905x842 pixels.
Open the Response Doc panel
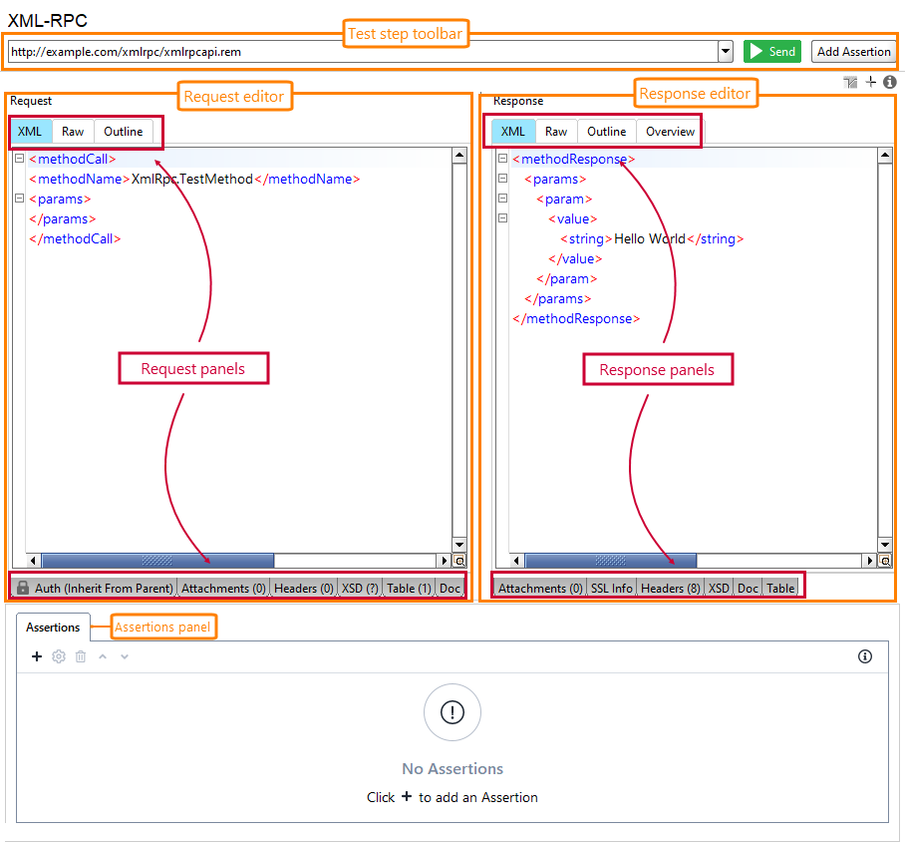[748, 588]
